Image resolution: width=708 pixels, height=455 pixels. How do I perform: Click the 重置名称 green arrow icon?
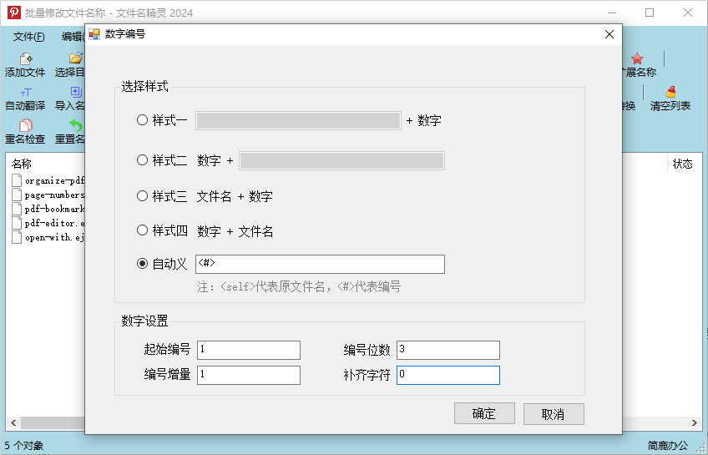(76, 125)
